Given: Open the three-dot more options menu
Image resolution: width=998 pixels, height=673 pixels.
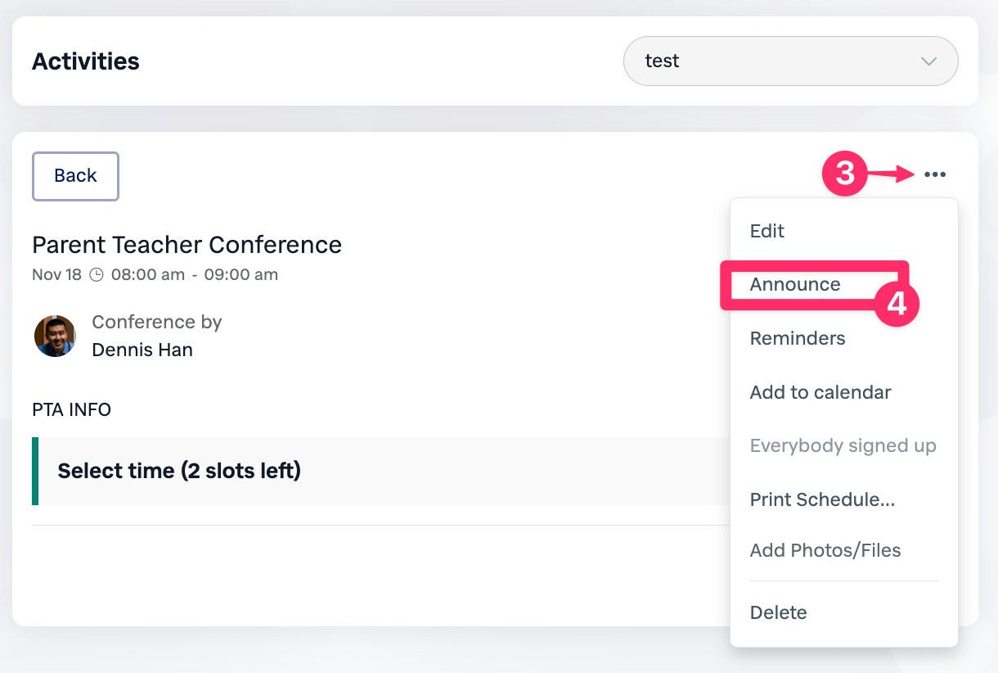Looking at the screenshot, I should [935, 174].
